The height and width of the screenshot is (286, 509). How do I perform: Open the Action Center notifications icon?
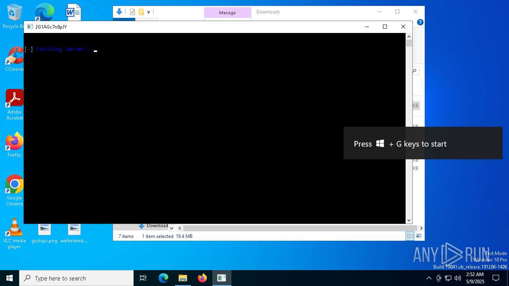496,278
